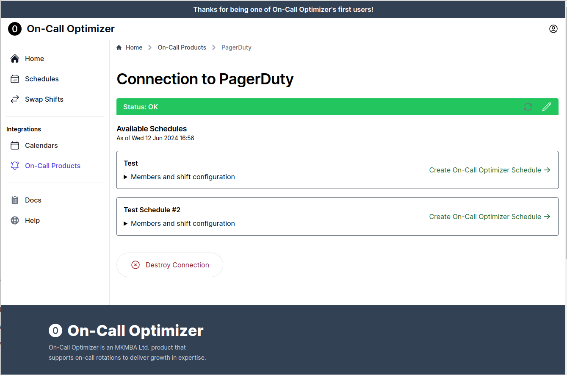Click the Help lifebuoy icon
Viewport: 567px width, 375px height.
[x=15, y=220]
